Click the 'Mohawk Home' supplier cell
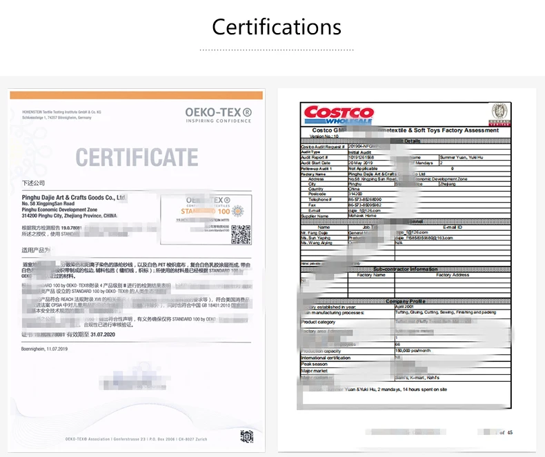The height and width of the screenshot is (457, 545). pos(362,216)
